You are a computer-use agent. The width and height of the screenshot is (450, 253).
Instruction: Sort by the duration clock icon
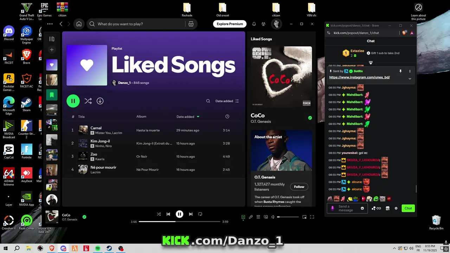pos(227,117)
